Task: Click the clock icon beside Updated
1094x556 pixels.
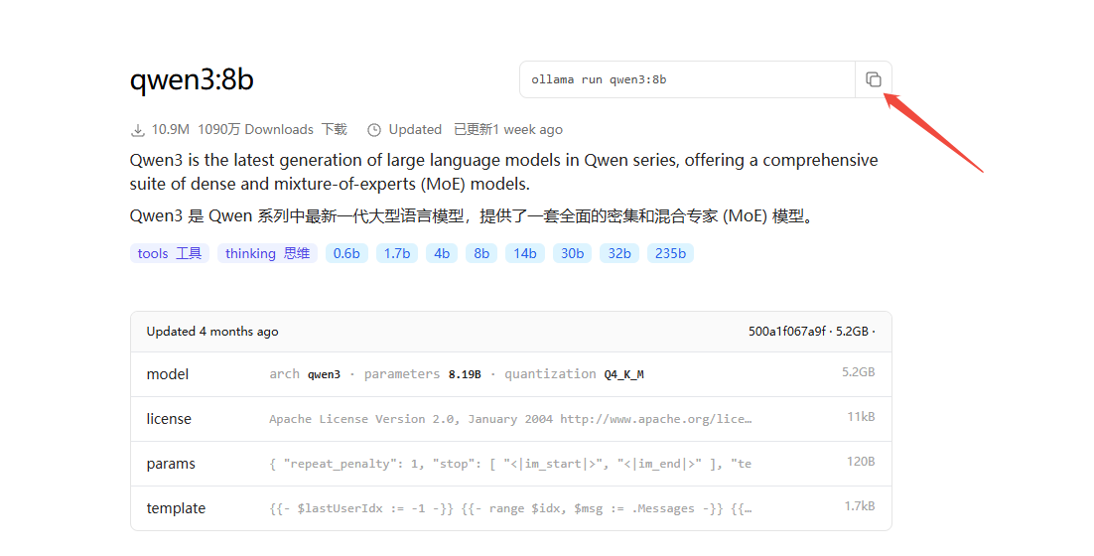Action: [374, 130]
